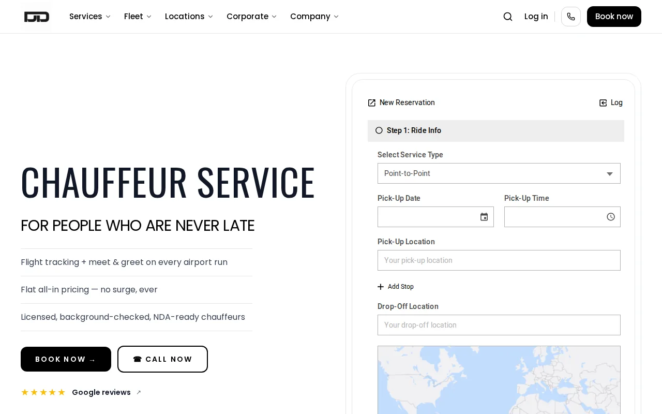Expand the Locations menu

coord(189,17)
